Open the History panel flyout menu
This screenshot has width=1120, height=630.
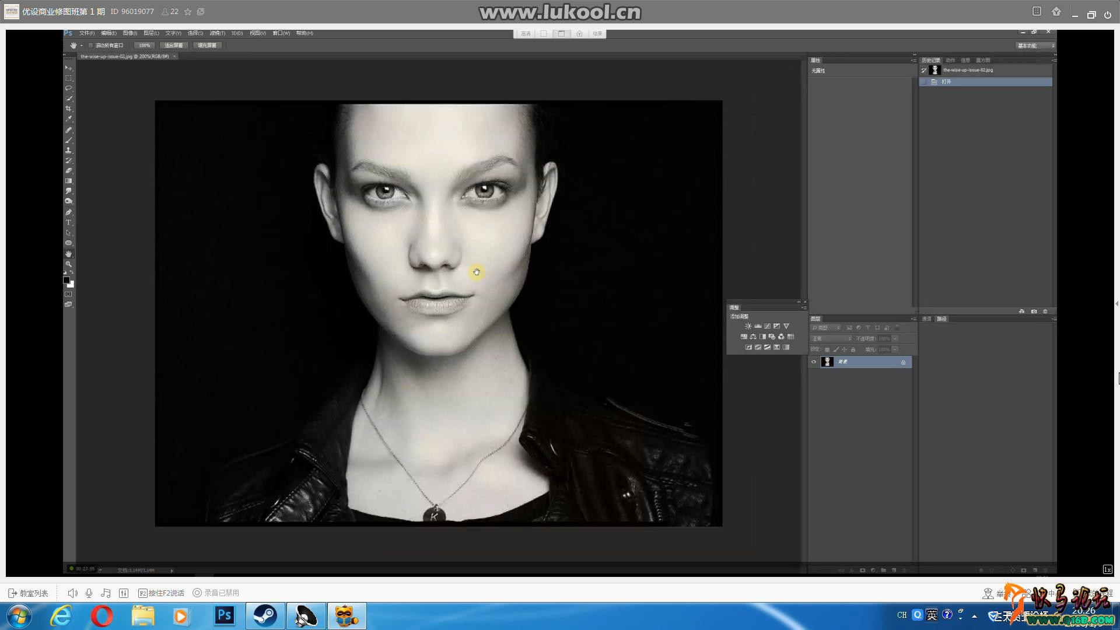(1053, 60)
